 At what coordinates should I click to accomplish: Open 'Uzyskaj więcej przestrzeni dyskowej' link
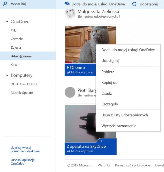(x=25, y=149)
